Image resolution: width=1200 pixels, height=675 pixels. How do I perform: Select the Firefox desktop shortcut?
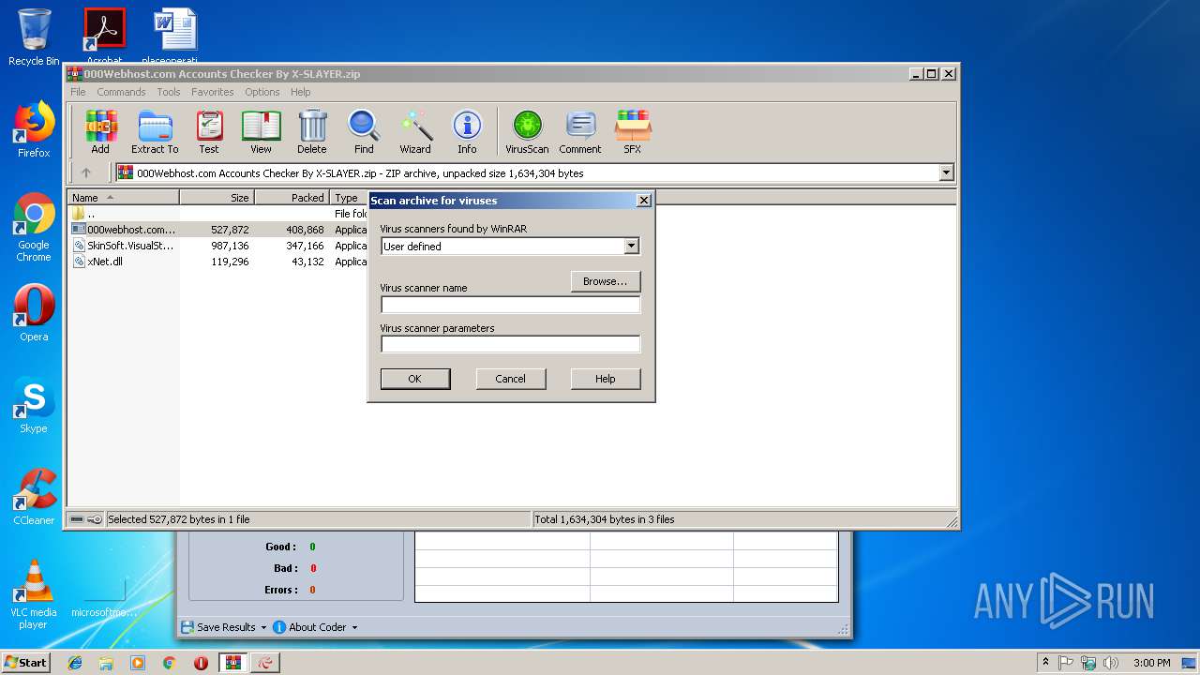tap(34, 129)
